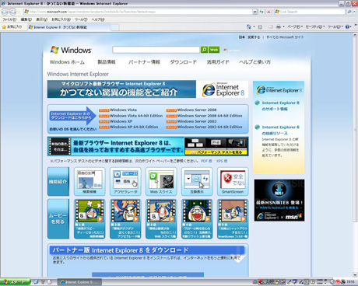Click the browser Forward arrow button
This screenshot has width=358, height=286.
point(12,12)
